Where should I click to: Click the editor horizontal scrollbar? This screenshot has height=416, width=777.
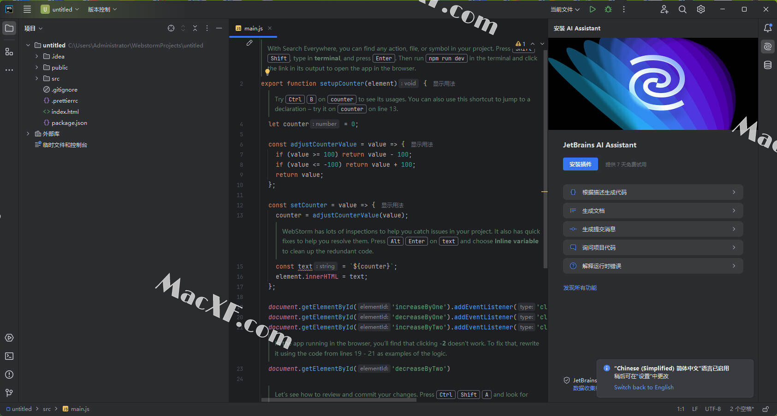pyautogui.click(x=339, y=400)
